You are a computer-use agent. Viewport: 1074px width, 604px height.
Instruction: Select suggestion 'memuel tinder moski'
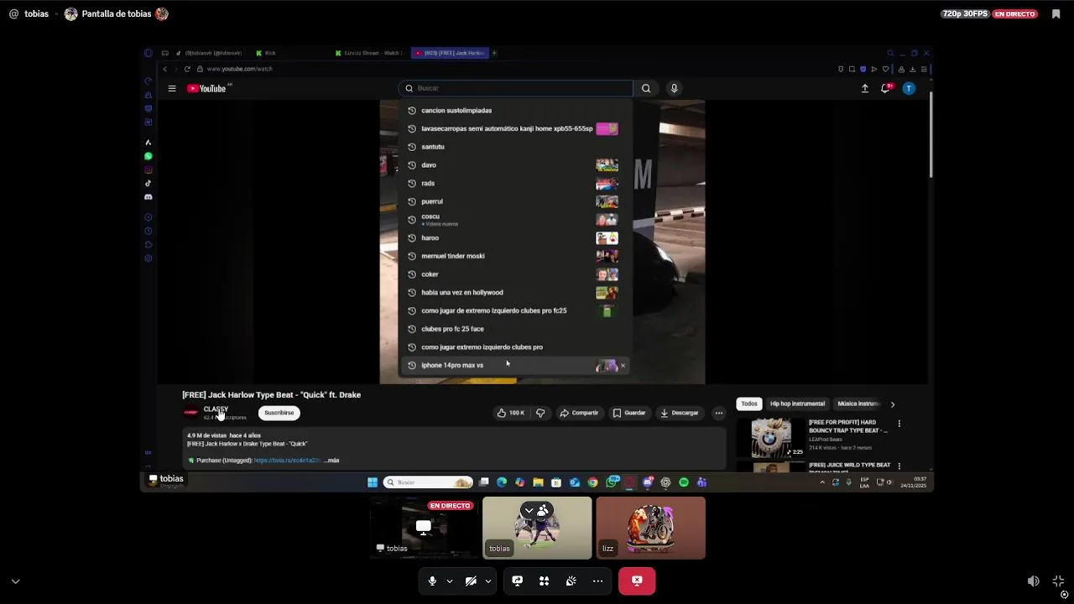click(x=515, y=256)
